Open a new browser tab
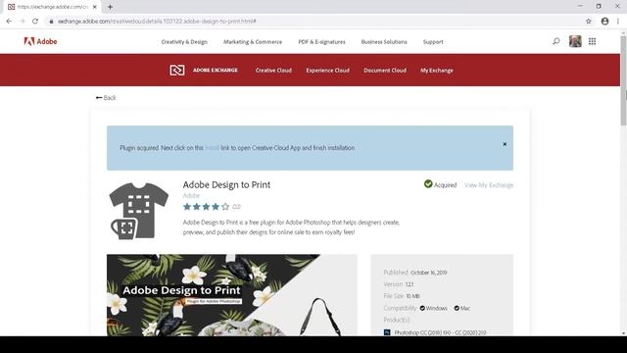 tap(110, 7)
